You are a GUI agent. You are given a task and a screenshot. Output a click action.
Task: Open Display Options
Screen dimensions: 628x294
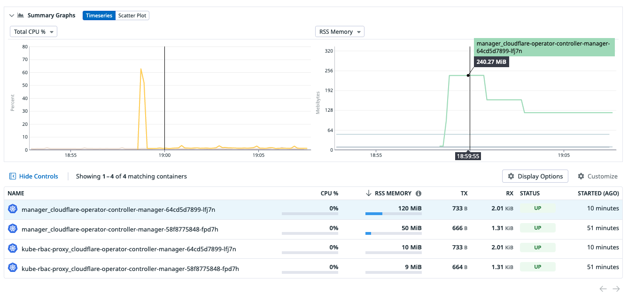(535, 176)
